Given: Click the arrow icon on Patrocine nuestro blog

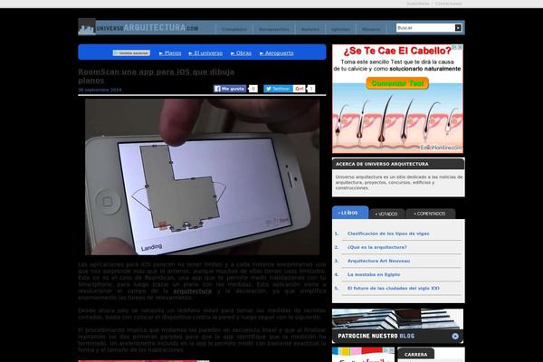Looking at the screenshot, I should click(x=455, y=336).
